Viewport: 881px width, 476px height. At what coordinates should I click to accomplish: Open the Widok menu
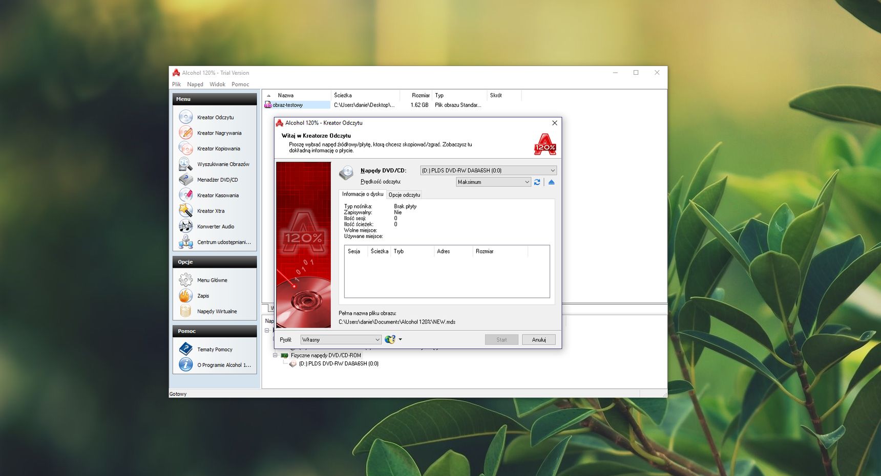tap(217, 84)
